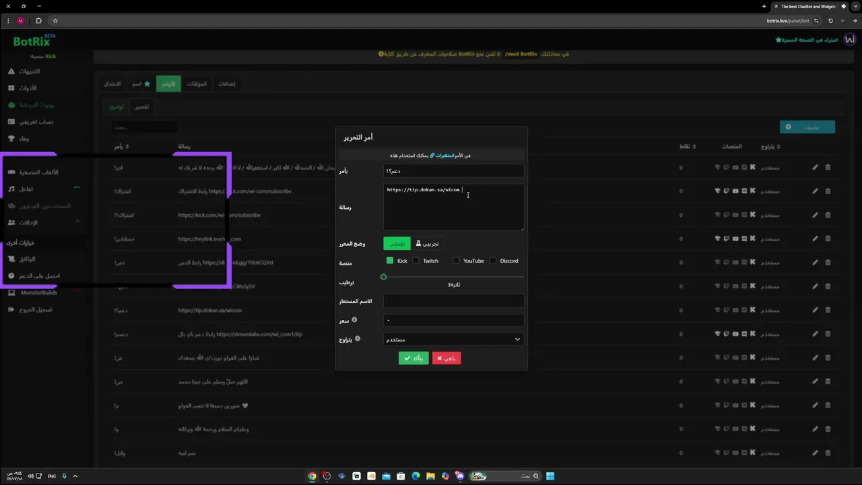Switch to الامتثال tab

point(112,84)
